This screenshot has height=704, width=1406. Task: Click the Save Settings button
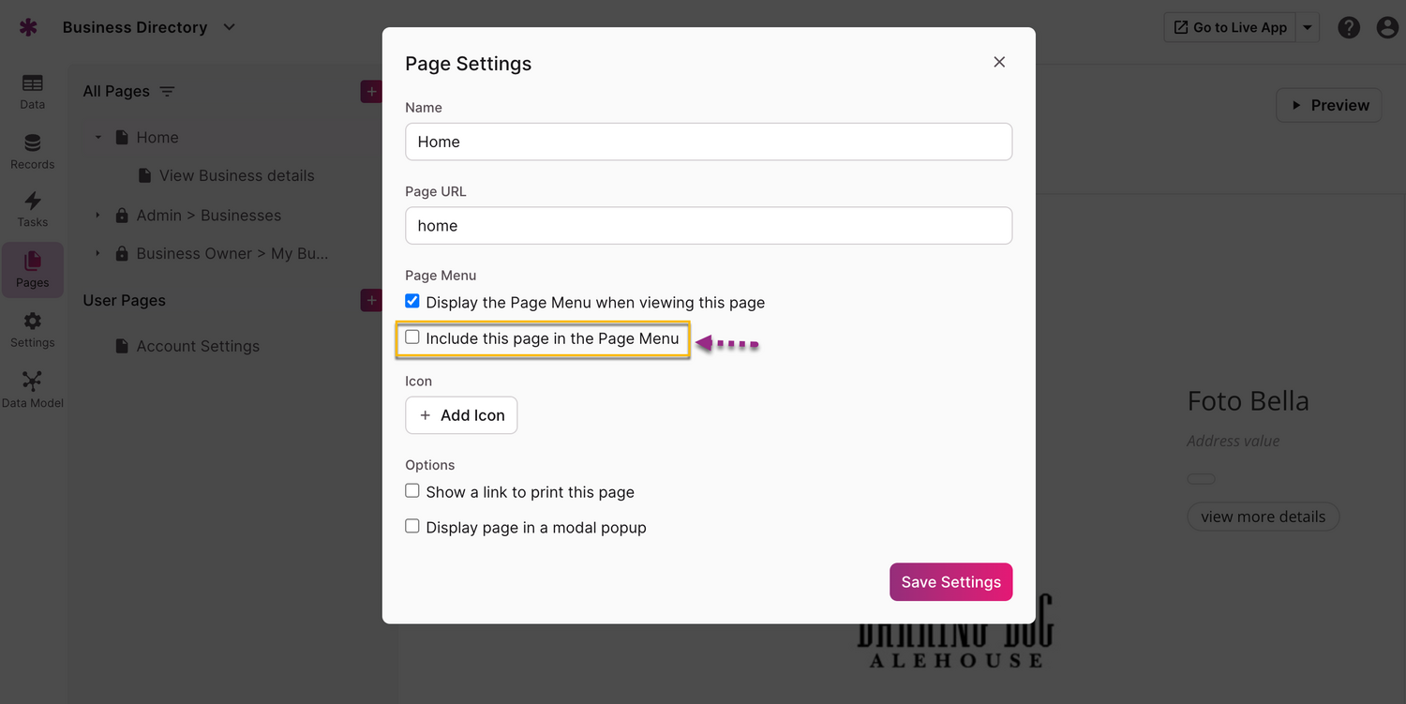click(x=950, y=582)
